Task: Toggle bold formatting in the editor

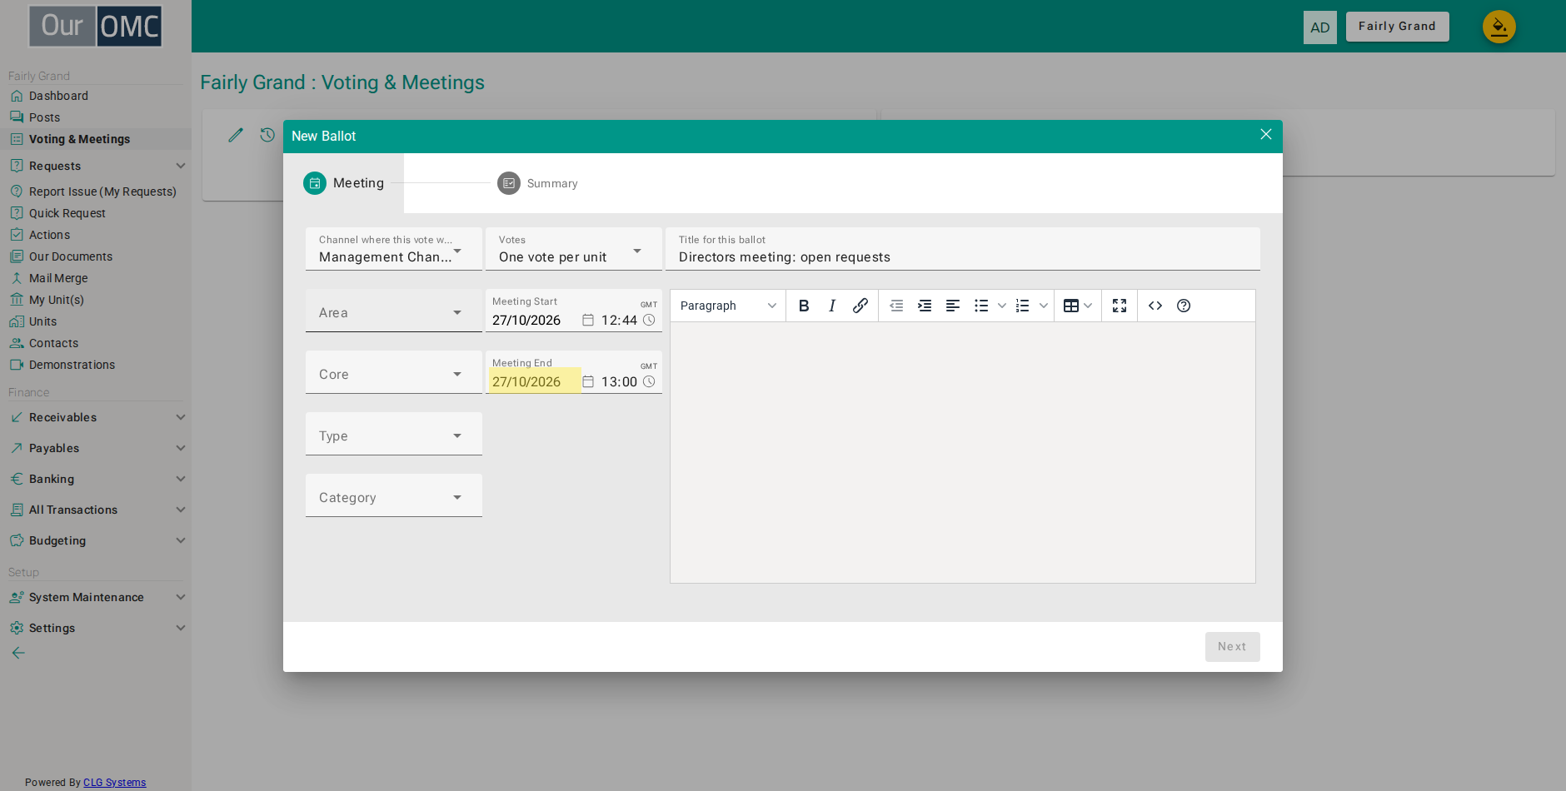Action: click(804, 306)
